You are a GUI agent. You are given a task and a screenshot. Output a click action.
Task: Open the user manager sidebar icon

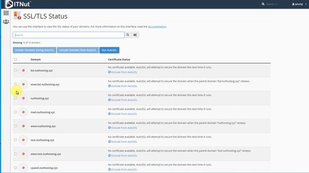pyautogui.click(x=6, y=22)
